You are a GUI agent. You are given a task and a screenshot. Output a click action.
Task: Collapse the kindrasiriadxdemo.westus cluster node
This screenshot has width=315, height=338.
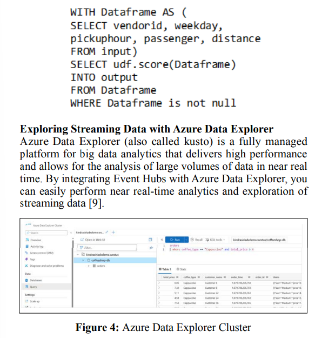pyautogui.click(x=78, y=255)
